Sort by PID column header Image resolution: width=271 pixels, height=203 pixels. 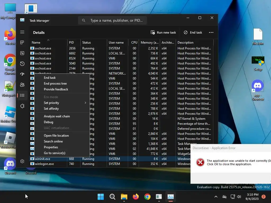(74, 43)
